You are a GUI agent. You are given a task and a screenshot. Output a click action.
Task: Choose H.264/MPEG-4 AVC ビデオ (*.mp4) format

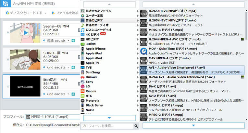point(192,42)
